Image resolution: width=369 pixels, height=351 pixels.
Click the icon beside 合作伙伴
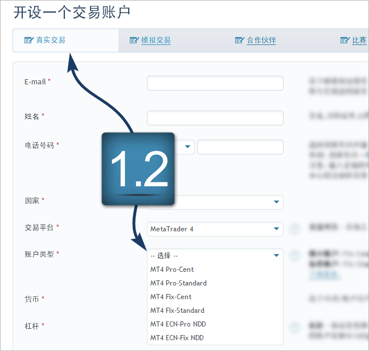pyautogui.click(x=239, y=40)
